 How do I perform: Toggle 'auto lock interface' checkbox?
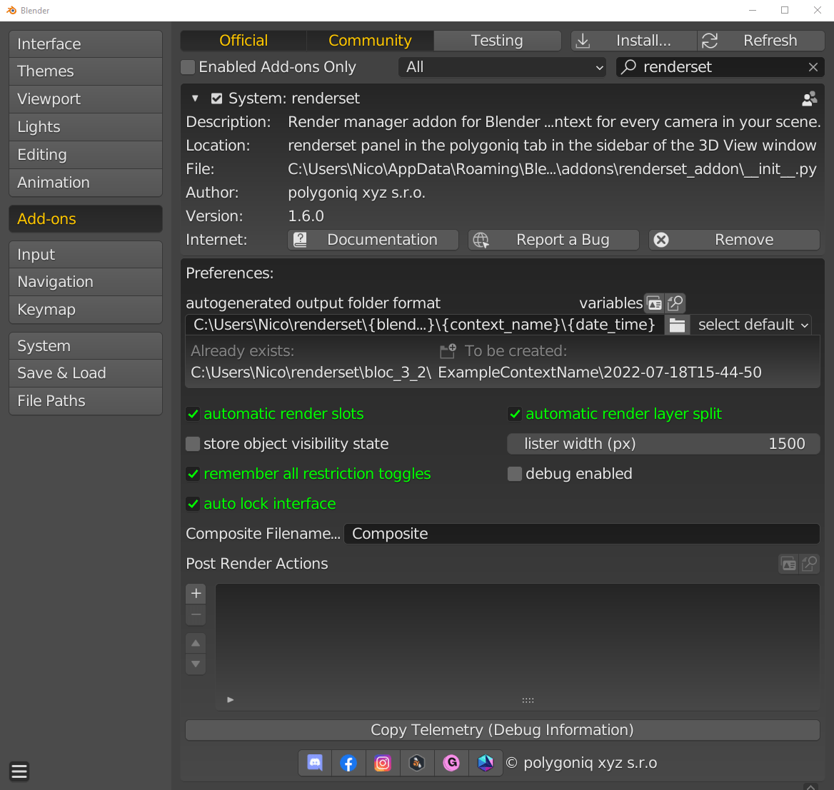point(193,503)
